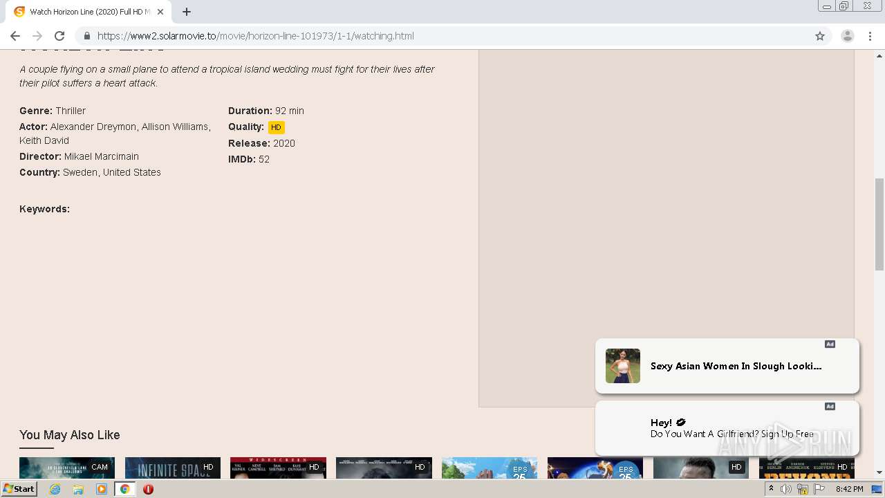Open the 2020 release year link

[x=284, y=143]
